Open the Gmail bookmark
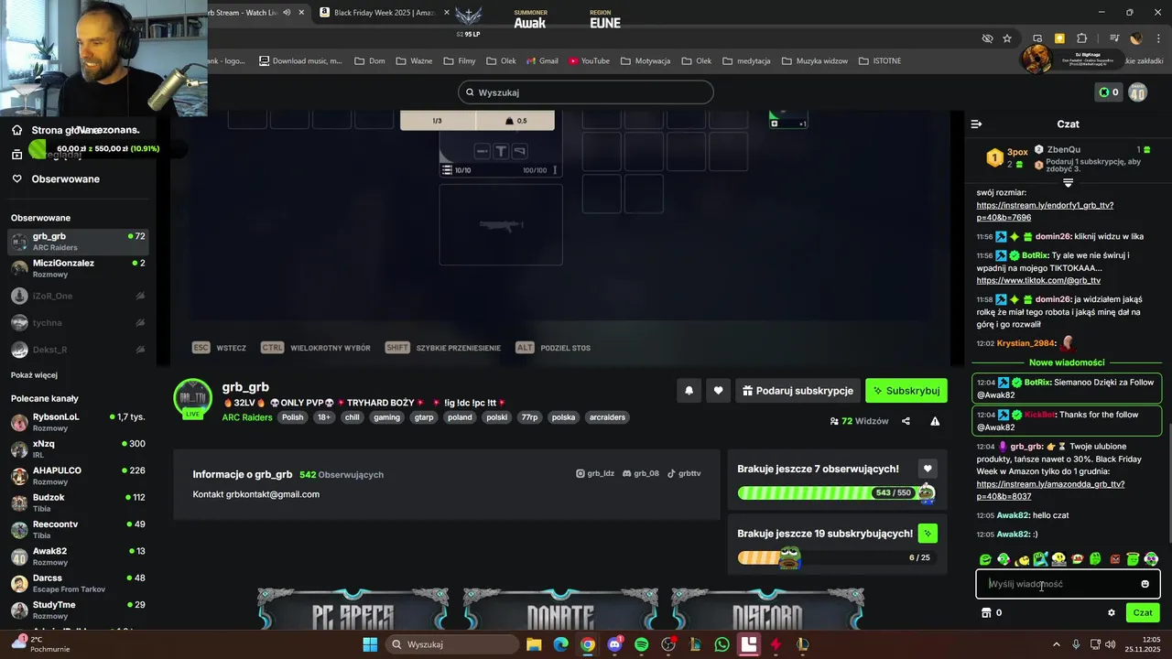Viewport: 1172px width, 659px height. point(542,61)
